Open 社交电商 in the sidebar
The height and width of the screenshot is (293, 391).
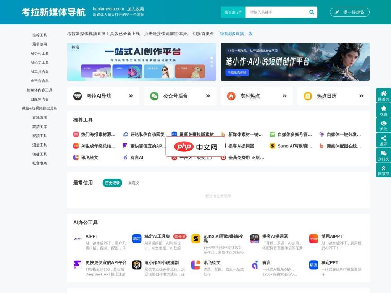coord(39,163)
